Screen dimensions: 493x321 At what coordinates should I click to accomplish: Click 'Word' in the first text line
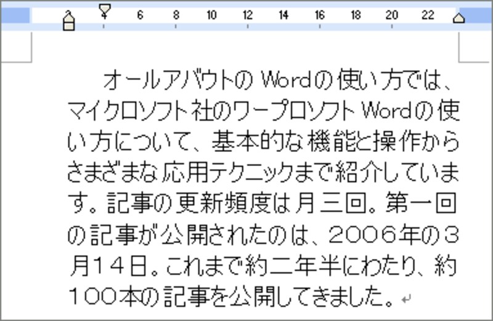click(287, 80)
